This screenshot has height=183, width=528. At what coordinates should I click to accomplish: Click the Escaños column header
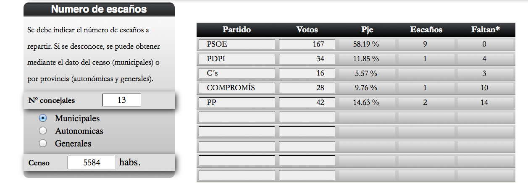click(426, 30)
